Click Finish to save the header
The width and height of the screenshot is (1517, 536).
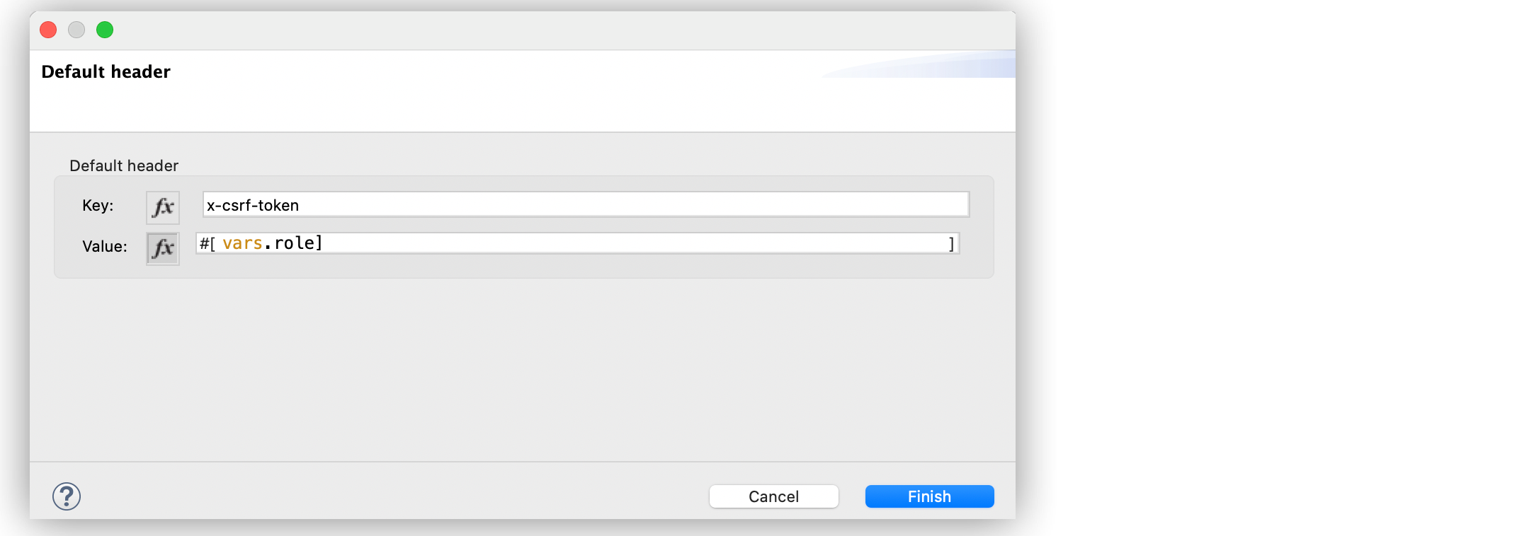click(928, 496)
